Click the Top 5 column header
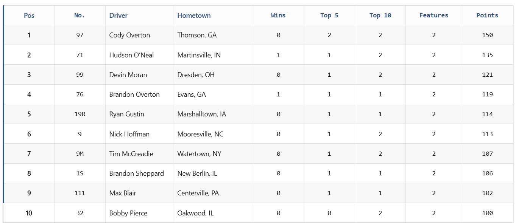Screen dimensions: 516x223 coord(329,15)
